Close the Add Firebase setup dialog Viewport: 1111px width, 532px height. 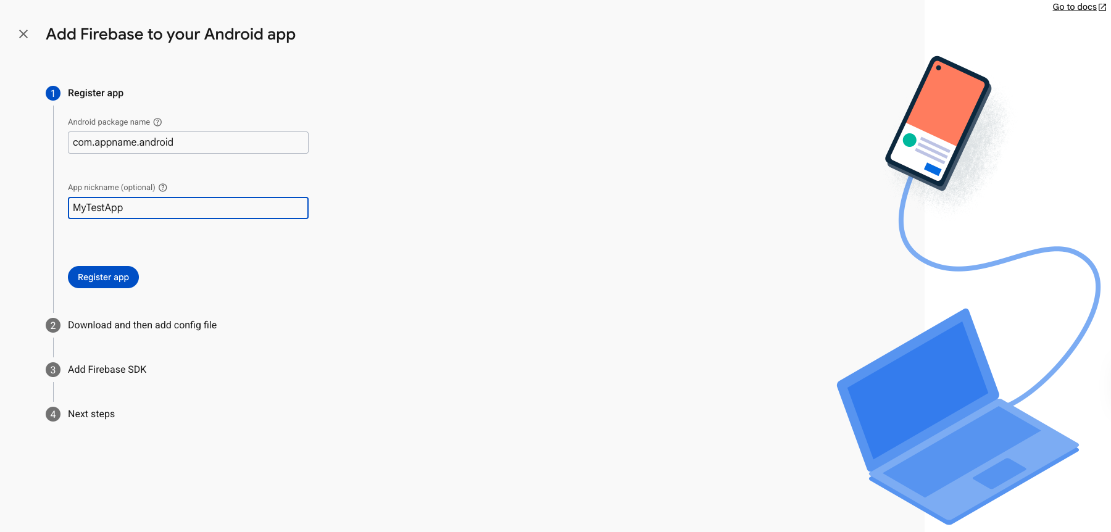[x=23, y=34]
